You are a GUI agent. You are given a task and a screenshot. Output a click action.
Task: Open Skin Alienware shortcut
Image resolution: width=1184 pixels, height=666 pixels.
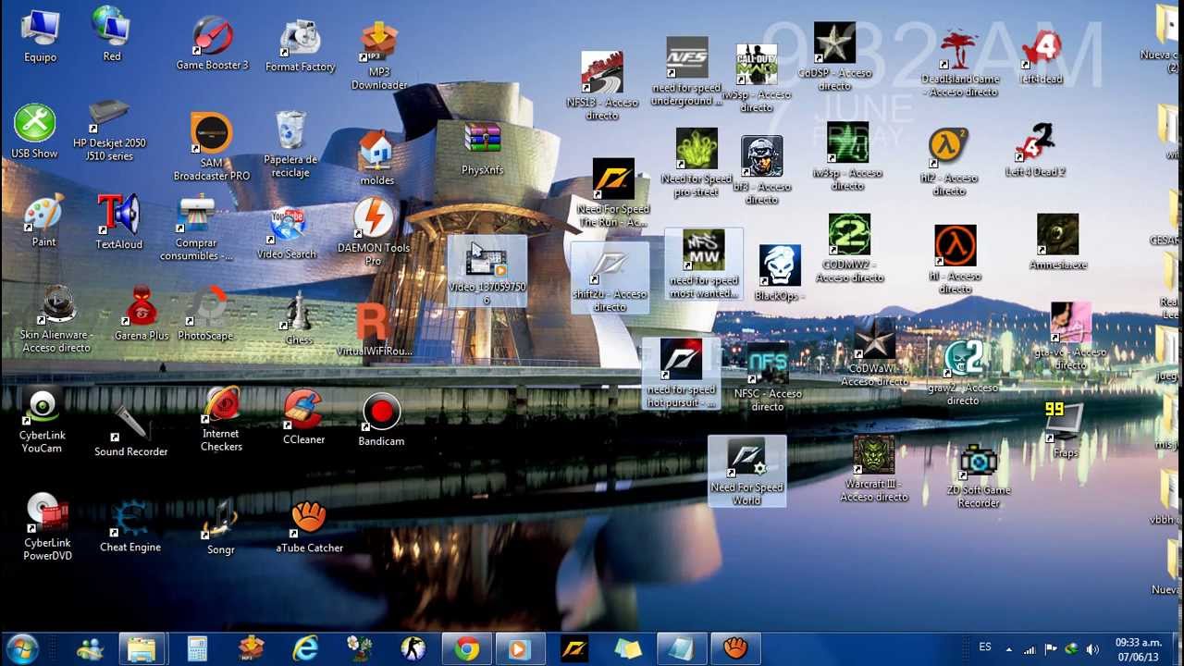55,320
